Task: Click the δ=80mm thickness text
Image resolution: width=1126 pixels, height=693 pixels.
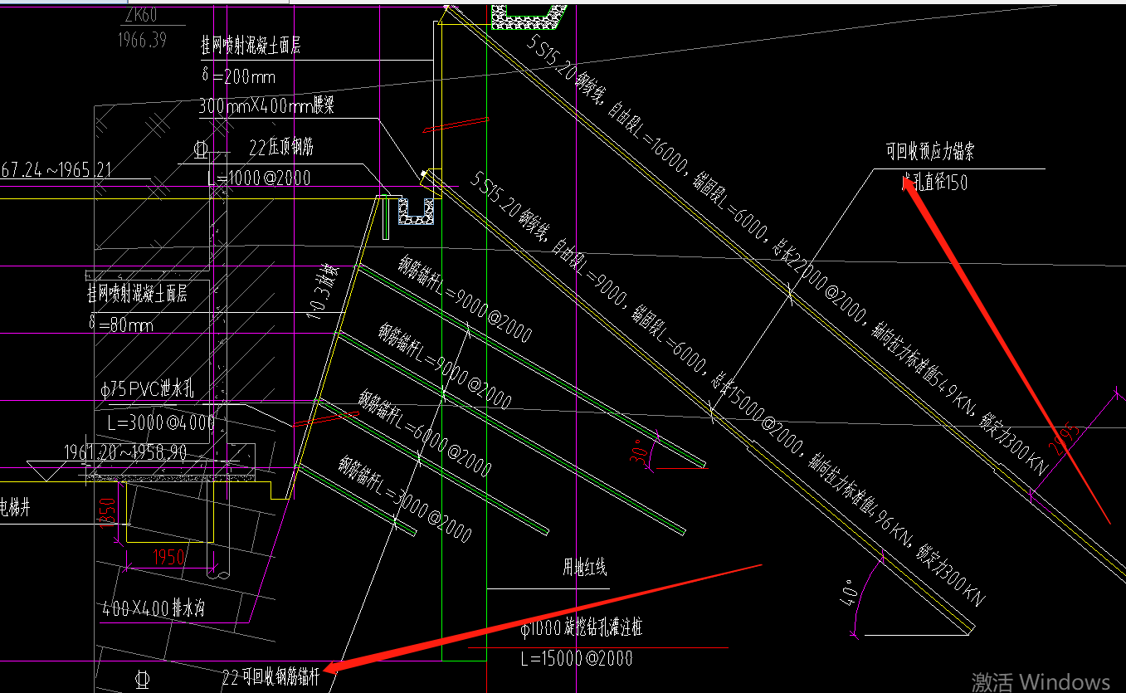Action: (121, 325)
